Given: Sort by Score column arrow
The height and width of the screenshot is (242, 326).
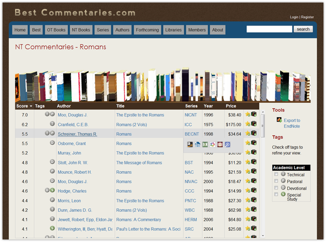Looking at the screenshot, I should click(x=31, y=106).
